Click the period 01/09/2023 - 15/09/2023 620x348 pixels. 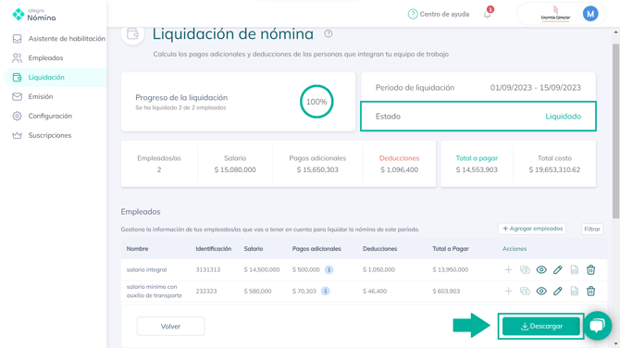[x=536, y=87]
